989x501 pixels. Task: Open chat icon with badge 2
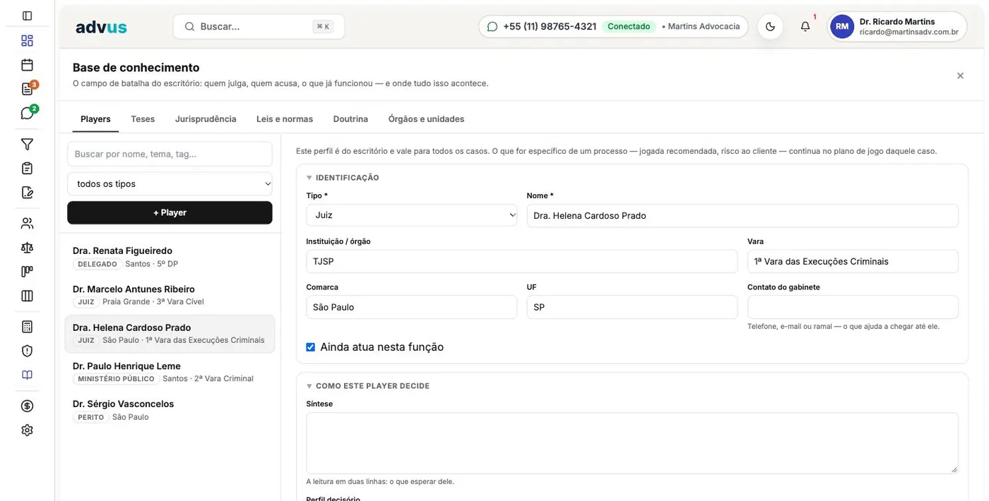click(x=27, y=113)
